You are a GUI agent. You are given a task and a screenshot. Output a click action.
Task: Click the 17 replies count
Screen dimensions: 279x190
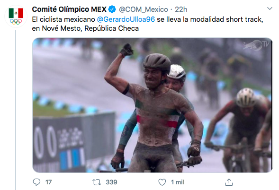[x=48, y=182]
